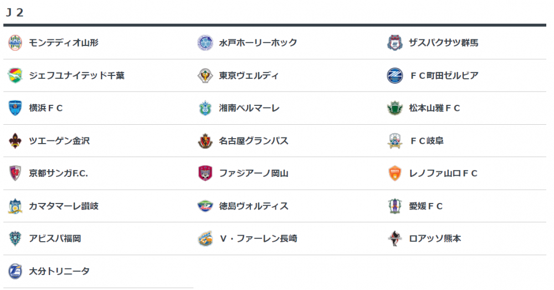The height and width of the screenshot is (290, 554).
Task: Click the Tokushima Vortis crest icon
Action: [205, 206]
